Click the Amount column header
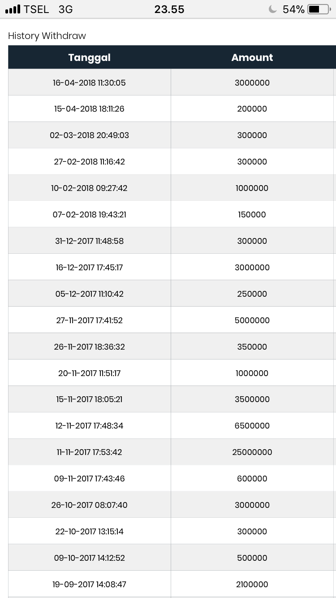This screenshot has height=598, width=336. click(x=252, y=57)
